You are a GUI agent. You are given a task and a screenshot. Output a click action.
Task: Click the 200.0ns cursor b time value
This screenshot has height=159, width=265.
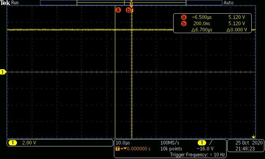202,24
